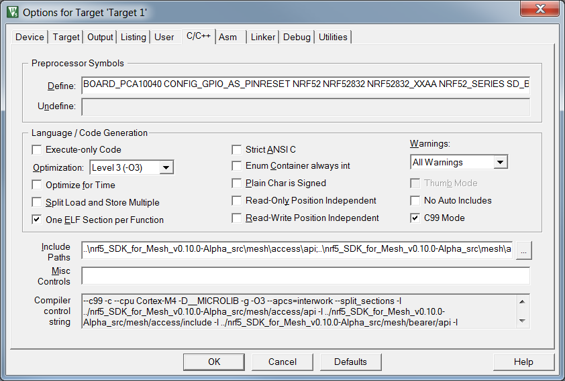
Task: Toggle Plain Char is Signed
Action: click(x=236, y=183)
